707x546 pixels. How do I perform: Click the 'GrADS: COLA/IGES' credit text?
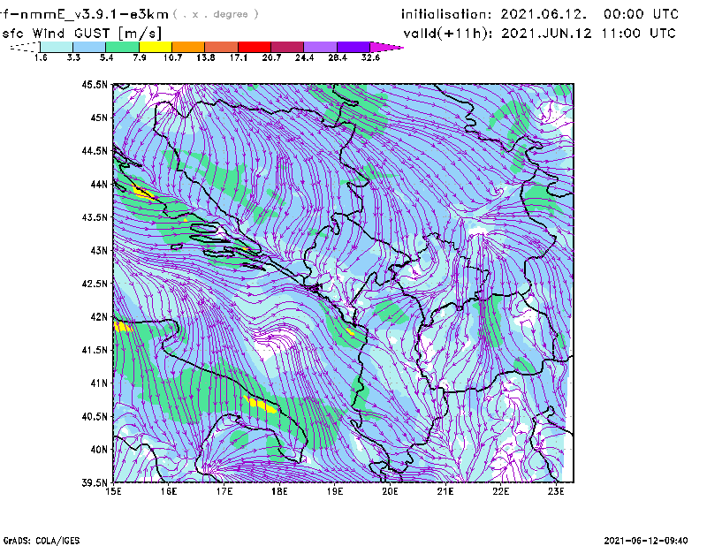coord(42,540)
